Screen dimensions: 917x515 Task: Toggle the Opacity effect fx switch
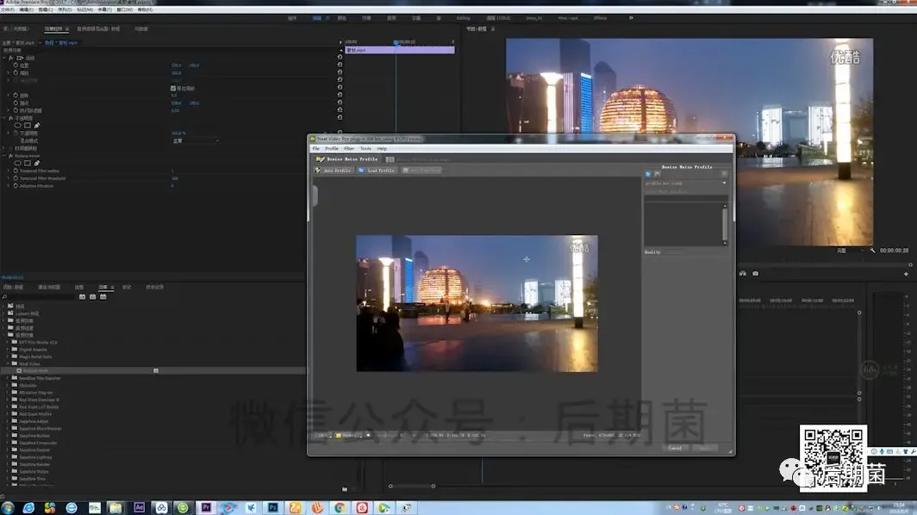(x=9, y=118)
